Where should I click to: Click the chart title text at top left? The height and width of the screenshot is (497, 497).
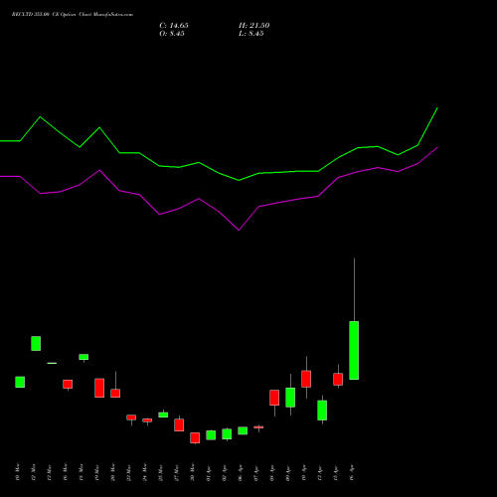(73, 15)
